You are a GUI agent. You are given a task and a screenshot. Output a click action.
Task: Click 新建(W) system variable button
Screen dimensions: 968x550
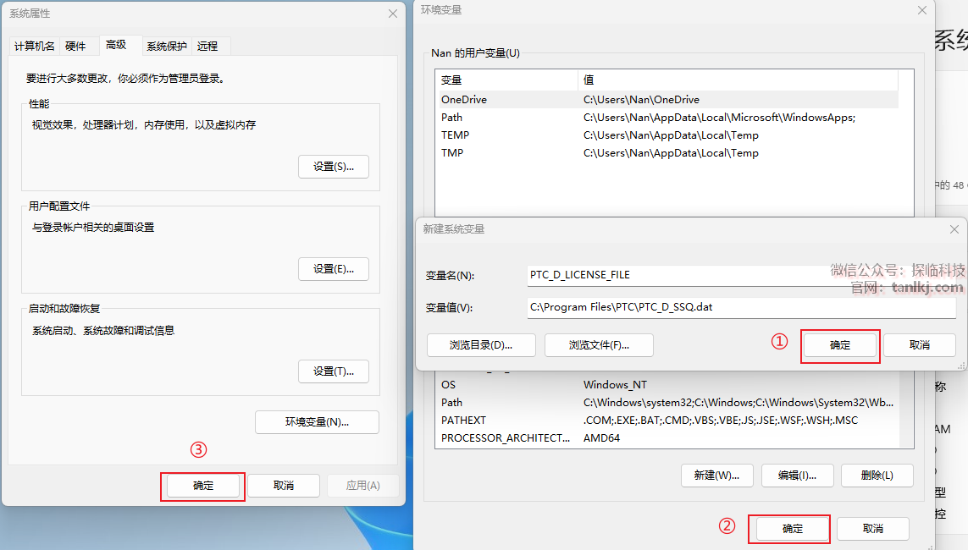tap(716, 476)
